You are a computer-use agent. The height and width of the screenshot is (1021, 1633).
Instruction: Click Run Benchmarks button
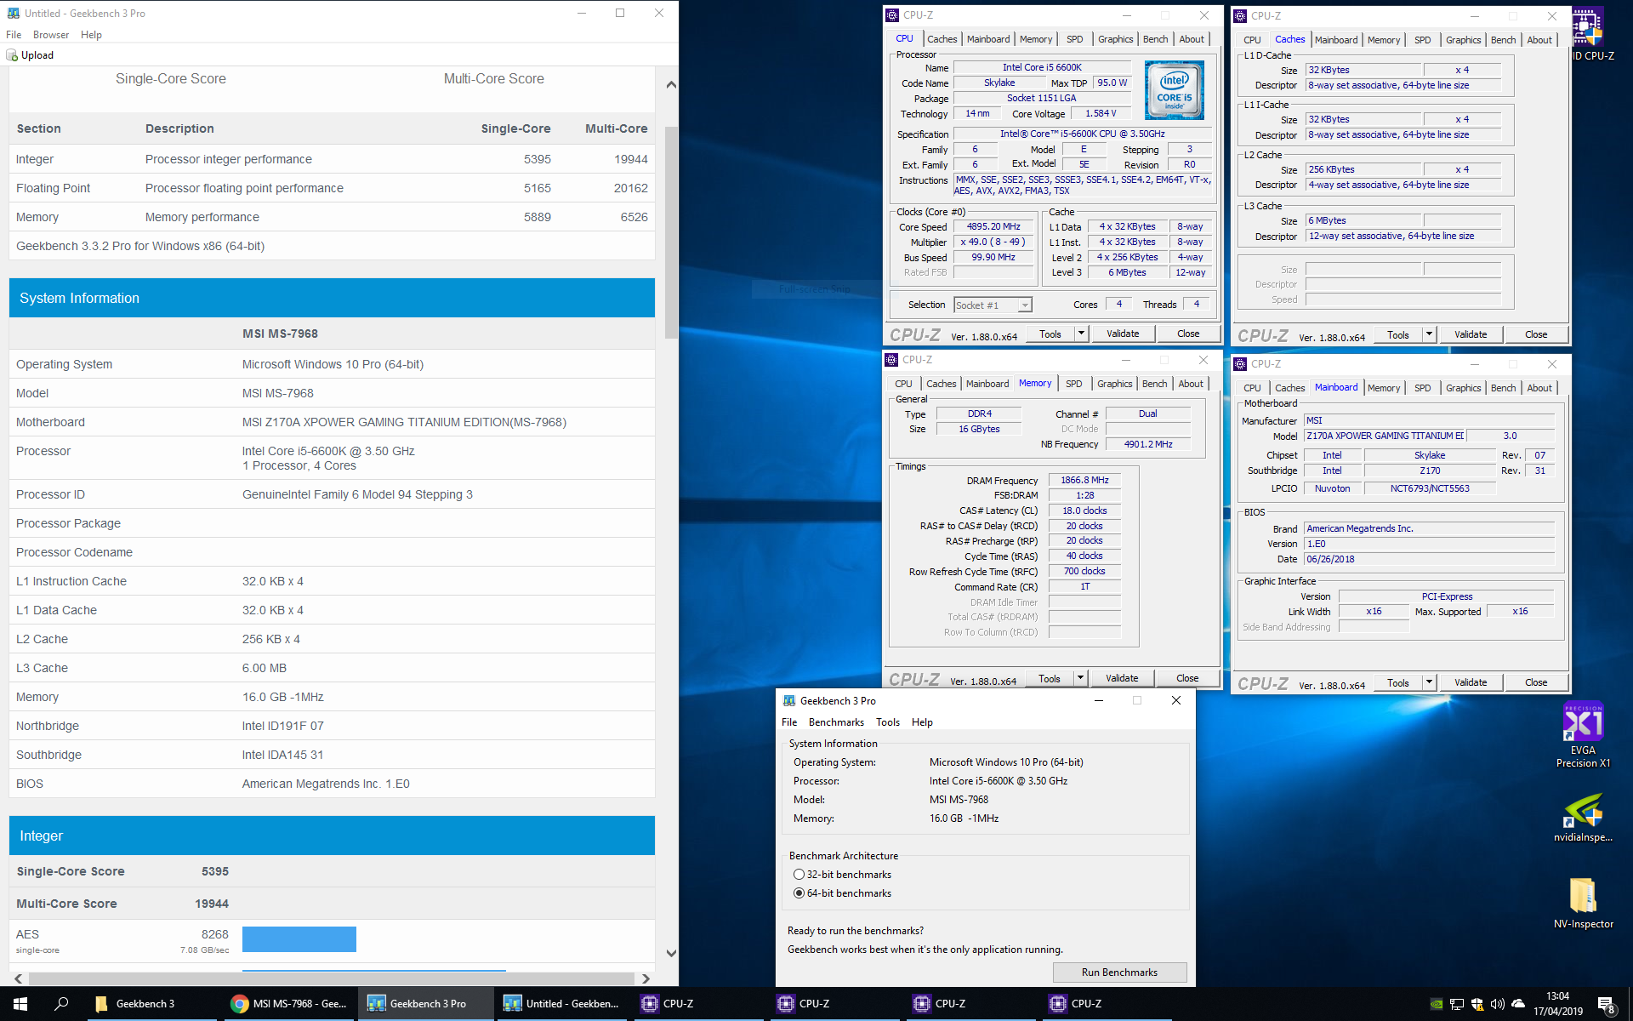click(1119, 973)
